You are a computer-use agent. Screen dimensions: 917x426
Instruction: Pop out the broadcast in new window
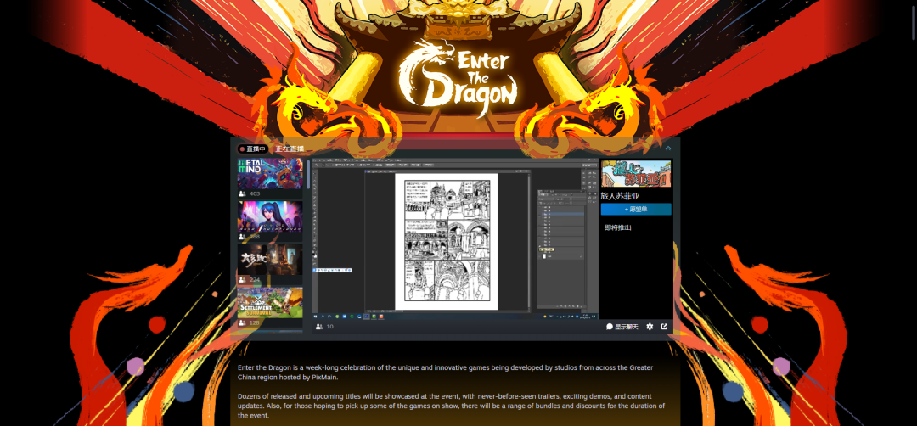click(664, 327)
